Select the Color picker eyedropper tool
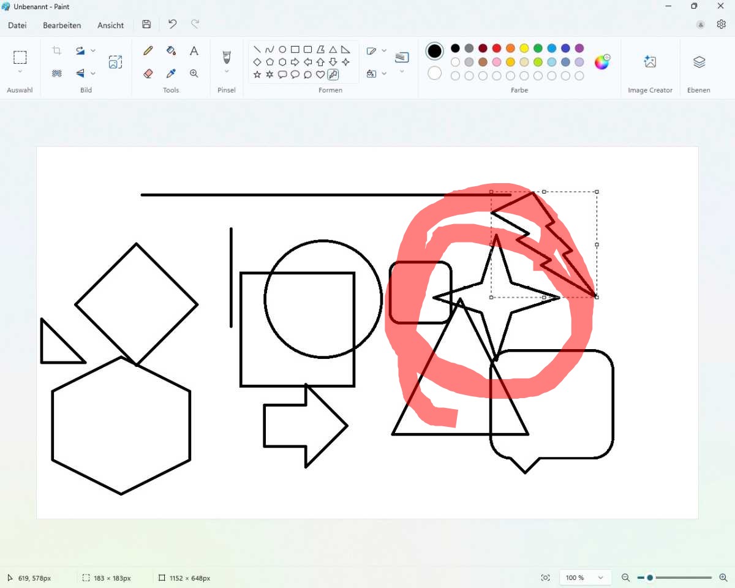Viewport: 735px width, 588px height. 171,73
